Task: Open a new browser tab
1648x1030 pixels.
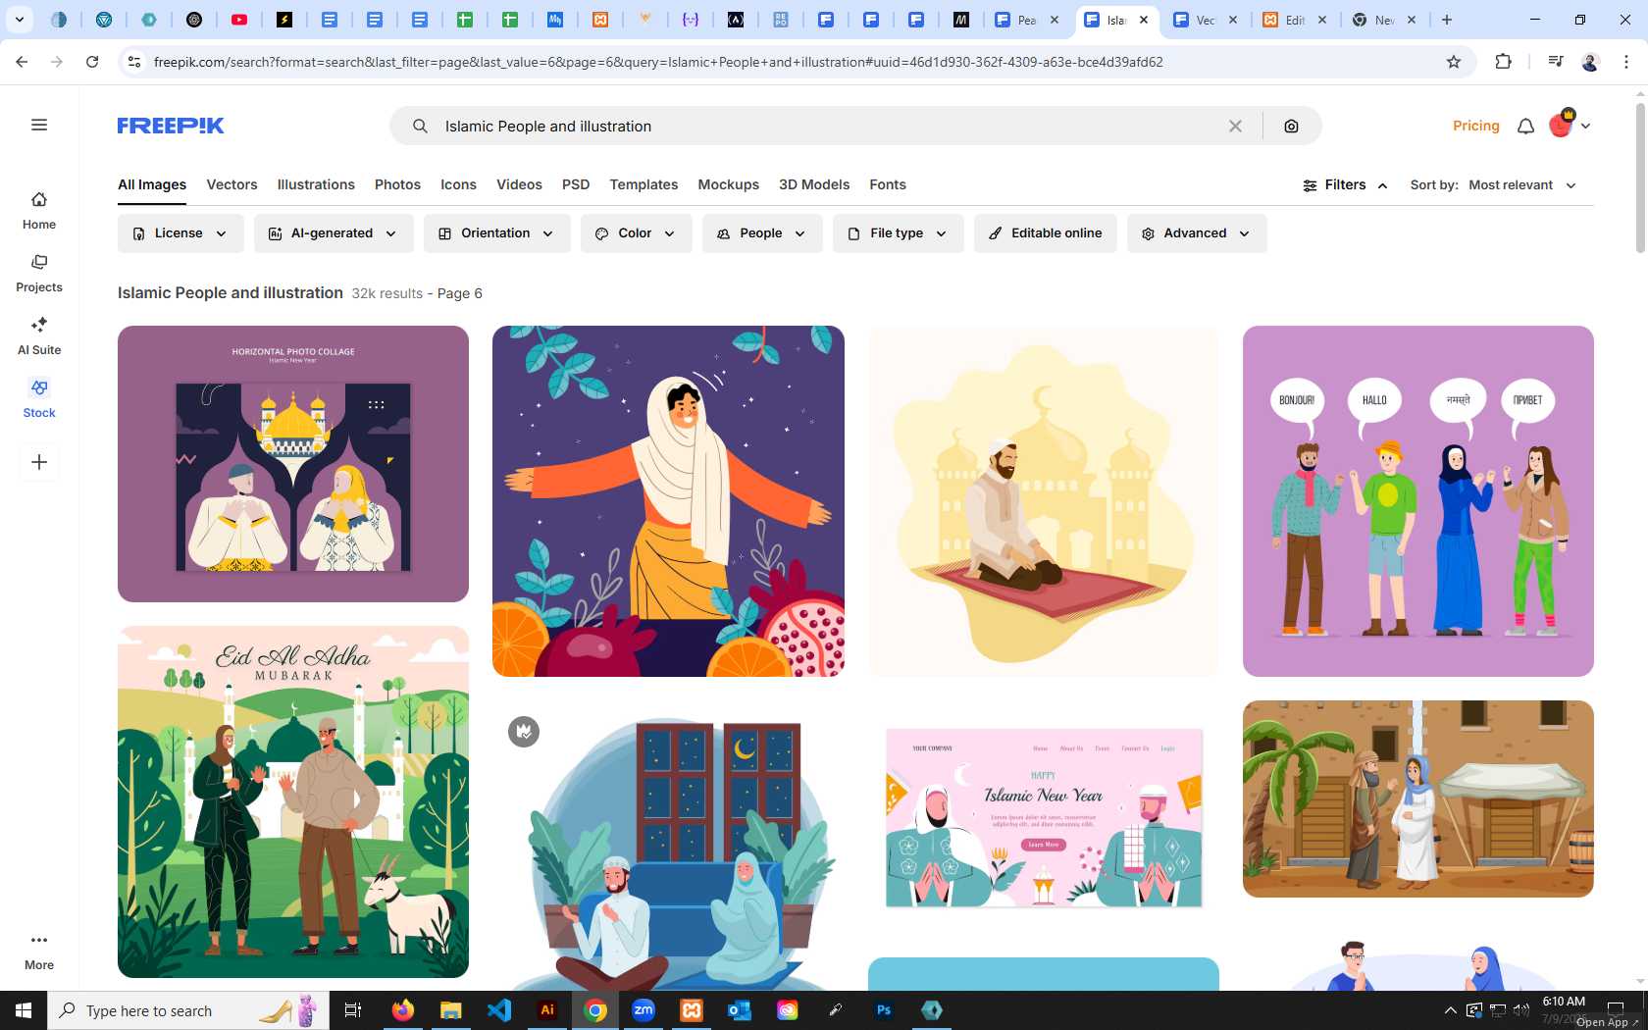Action: pos(1447,20)
